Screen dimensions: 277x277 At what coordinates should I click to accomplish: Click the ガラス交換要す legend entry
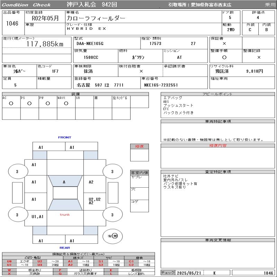click(86, 274)
